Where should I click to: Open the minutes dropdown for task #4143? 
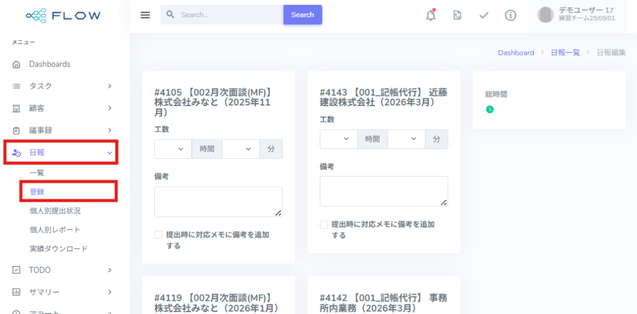tap(406, 139)
